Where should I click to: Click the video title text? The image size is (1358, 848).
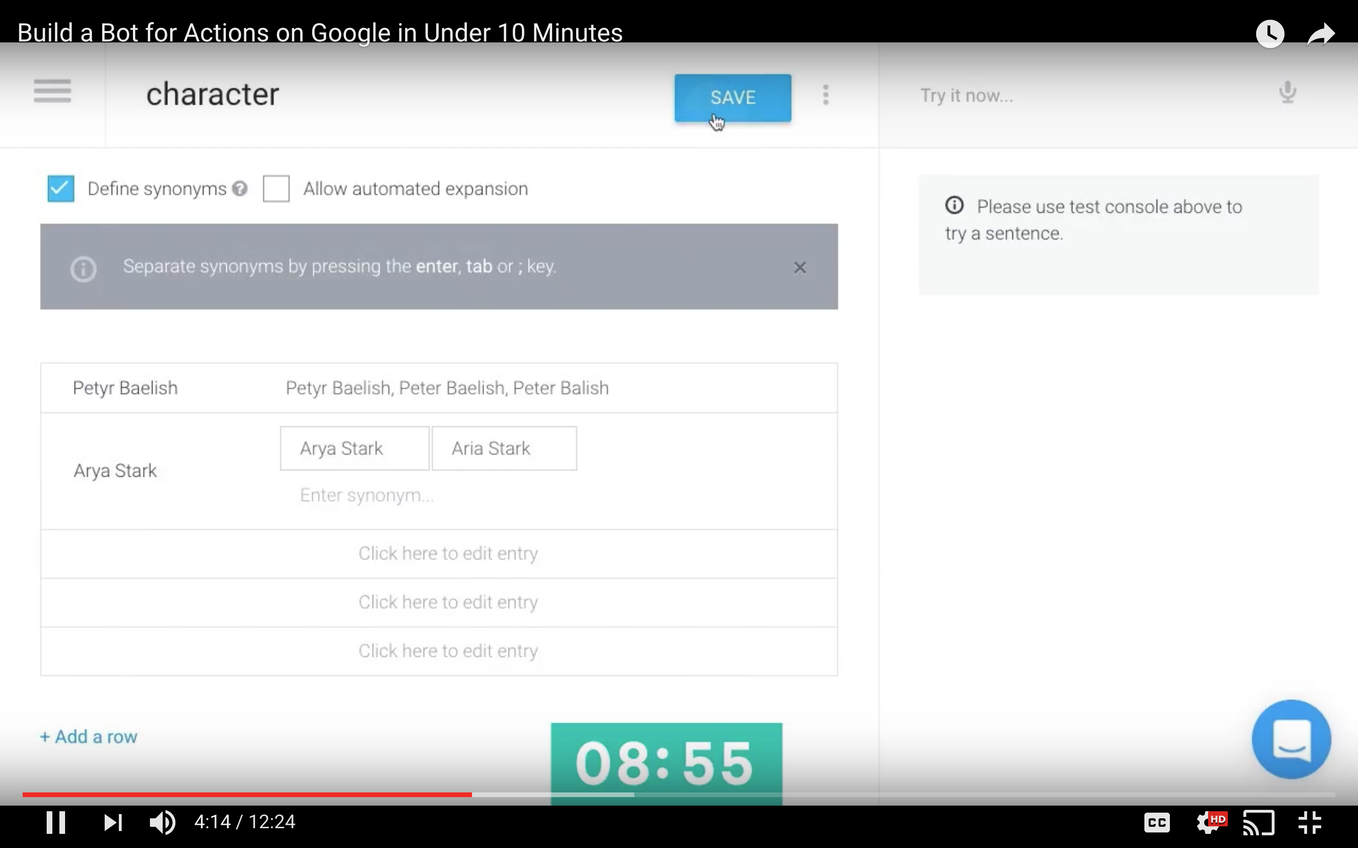coord(320,33)
